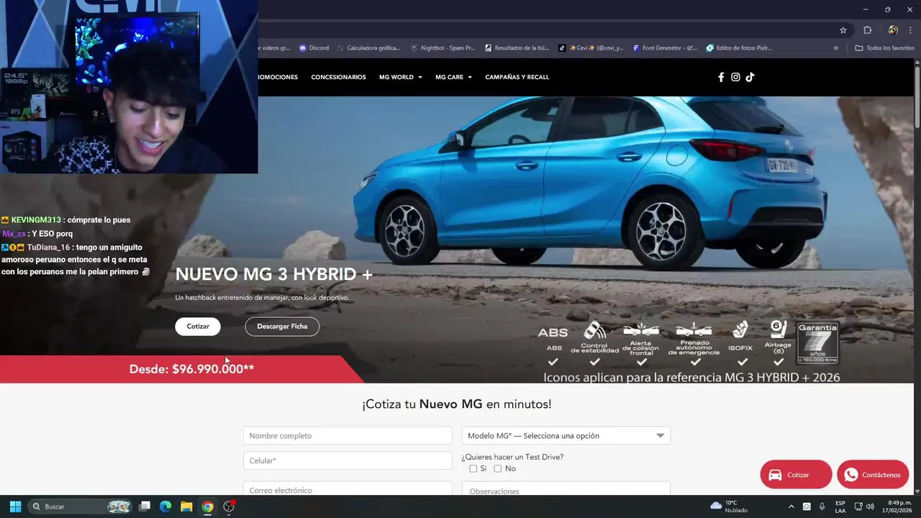Image resolution: width=921 pixels, height=518 pixels.
Task: Click the streamer webcam overlay
Action: (129, 86)
